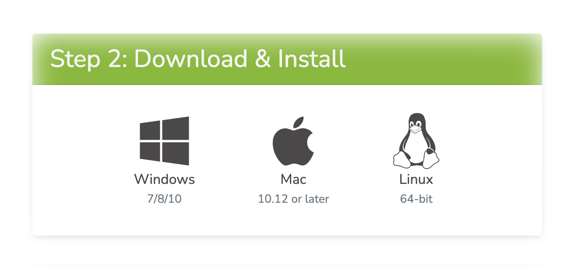Image resolution: width=578 pixels, height=268 pixels.
Task: Click the top-right pane of Windows logo
Action: 176,128
